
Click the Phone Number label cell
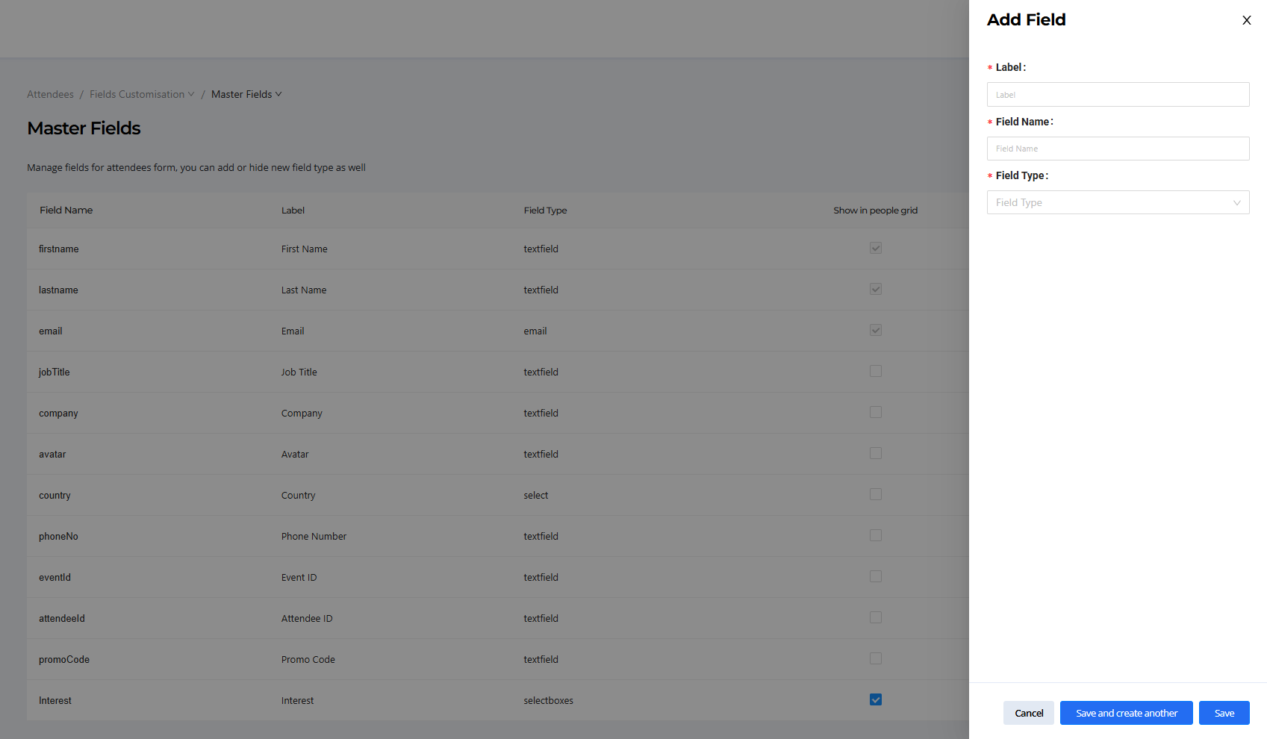pyautogui.click(x=314, y=537)
